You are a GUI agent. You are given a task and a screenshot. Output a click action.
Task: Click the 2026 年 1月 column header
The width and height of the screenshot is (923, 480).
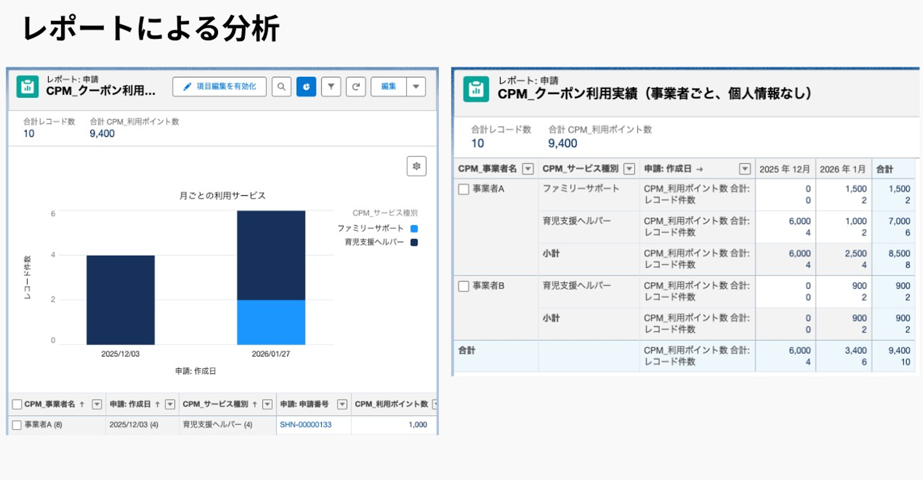tap(843, 169)
